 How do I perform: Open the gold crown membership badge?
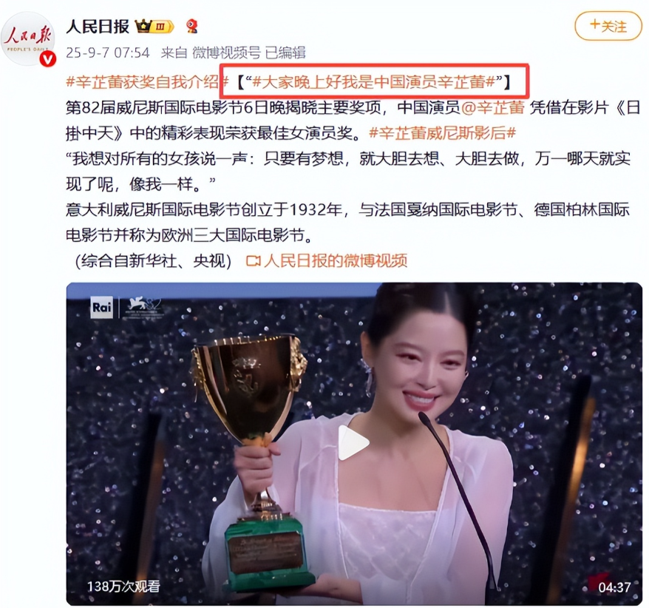(154, 27)
